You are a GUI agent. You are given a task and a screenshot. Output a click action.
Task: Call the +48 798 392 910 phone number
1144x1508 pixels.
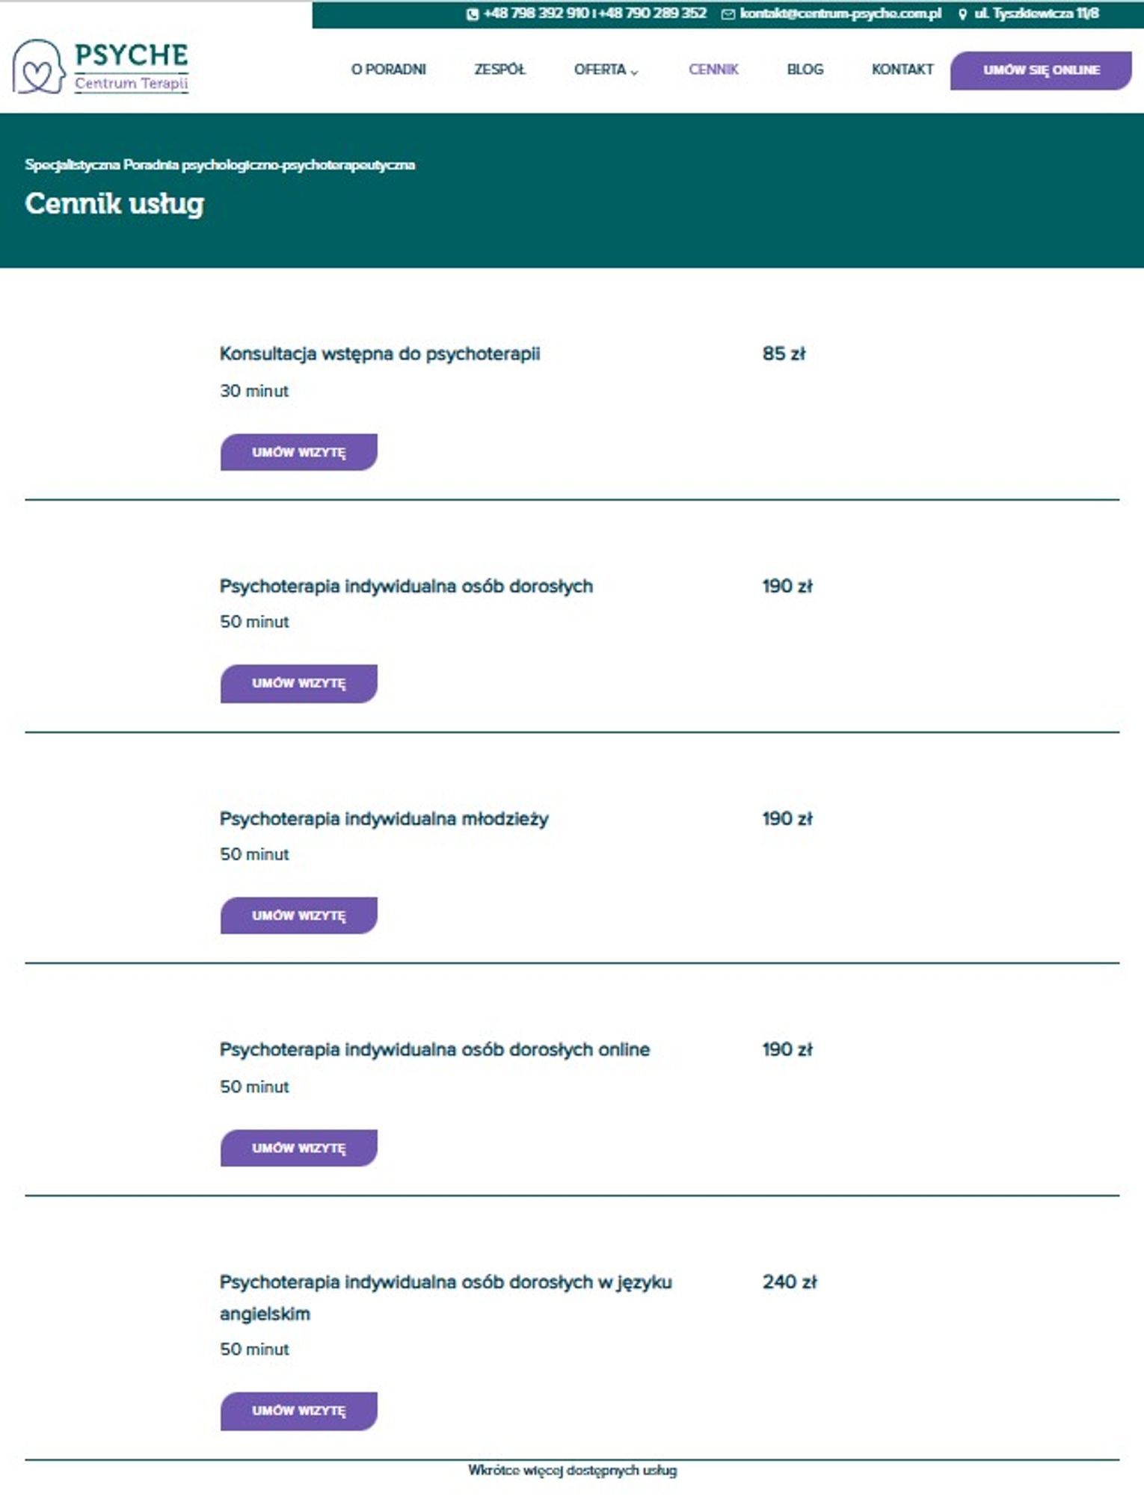coord(535,14)
